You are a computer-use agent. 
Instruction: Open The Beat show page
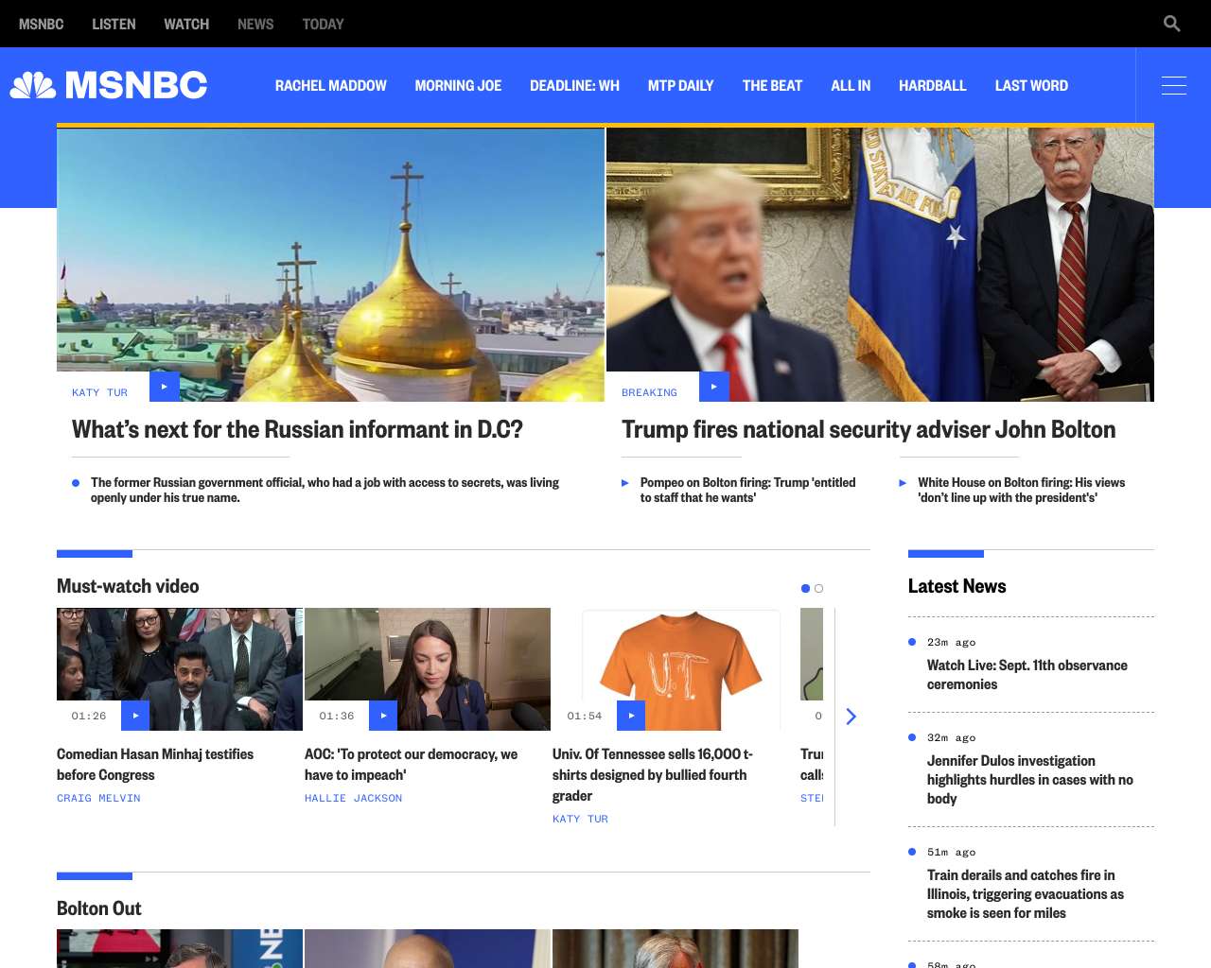(772, 85)
